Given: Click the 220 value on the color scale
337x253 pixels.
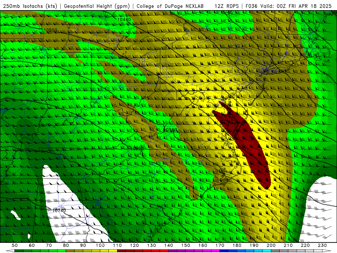Looking at the screenshot, I should click(x=305, y=245).
